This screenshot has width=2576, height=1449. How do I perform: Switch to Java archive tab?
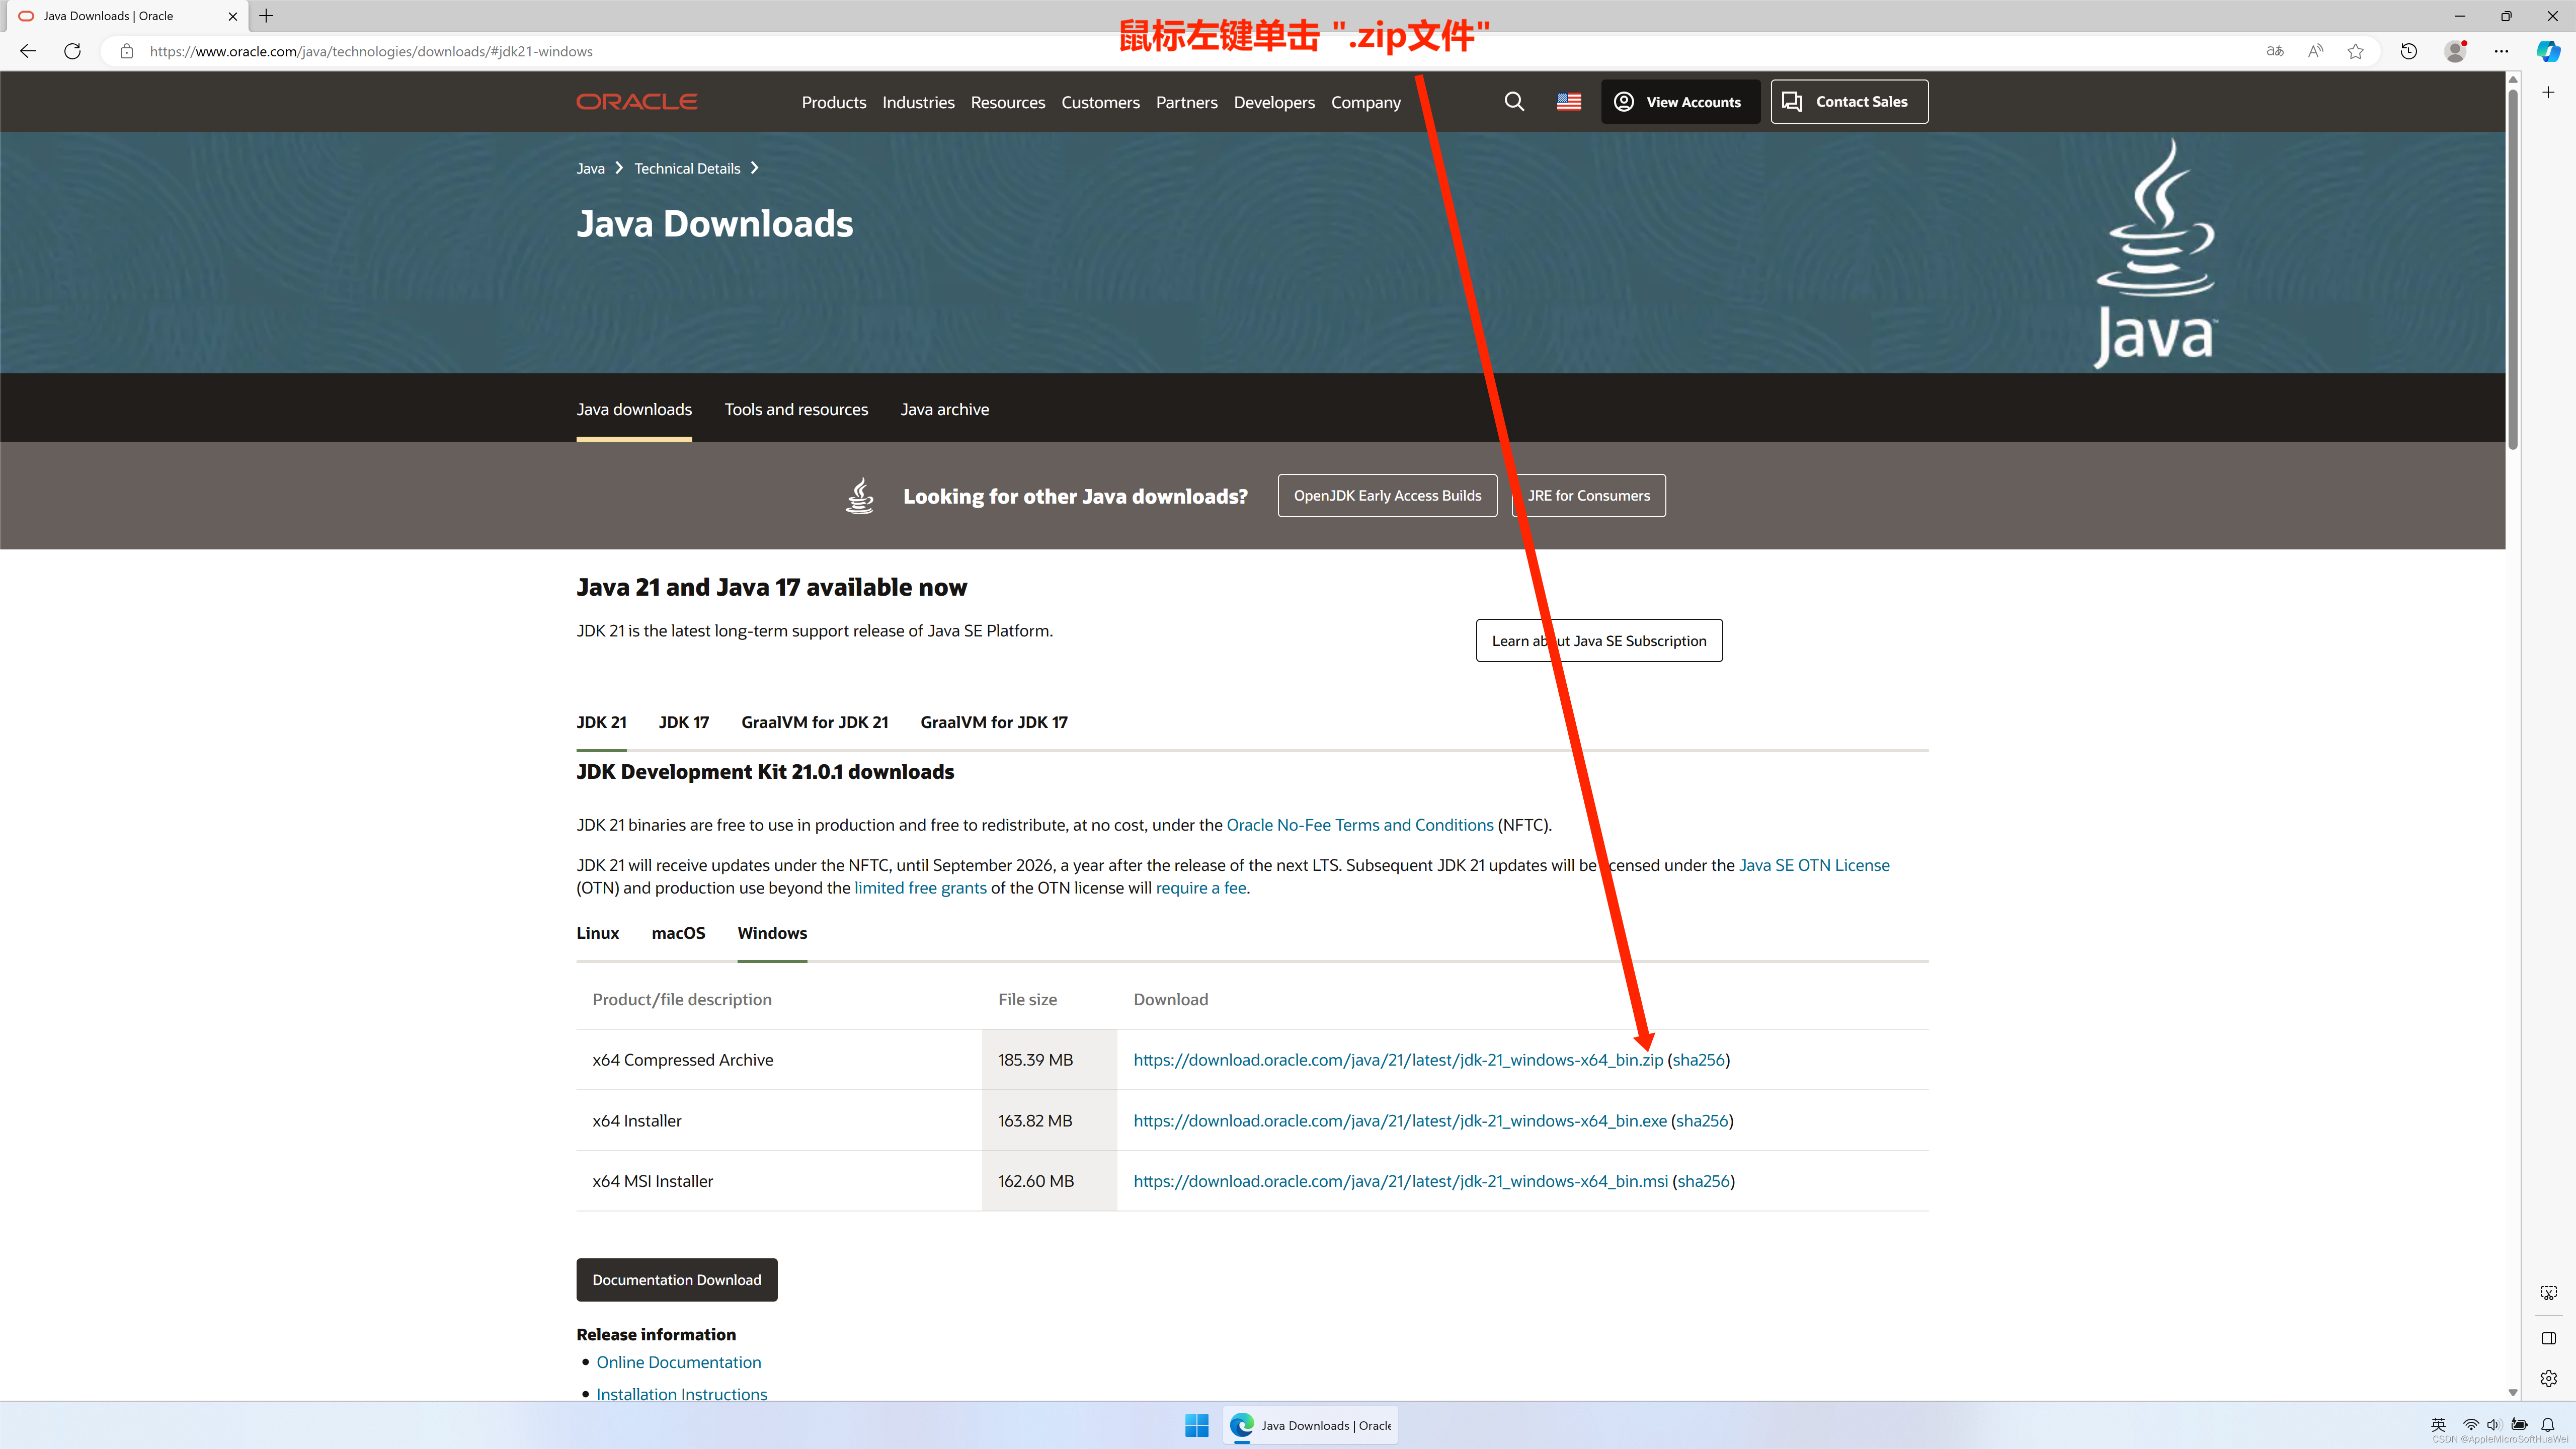tap(944, 409)
